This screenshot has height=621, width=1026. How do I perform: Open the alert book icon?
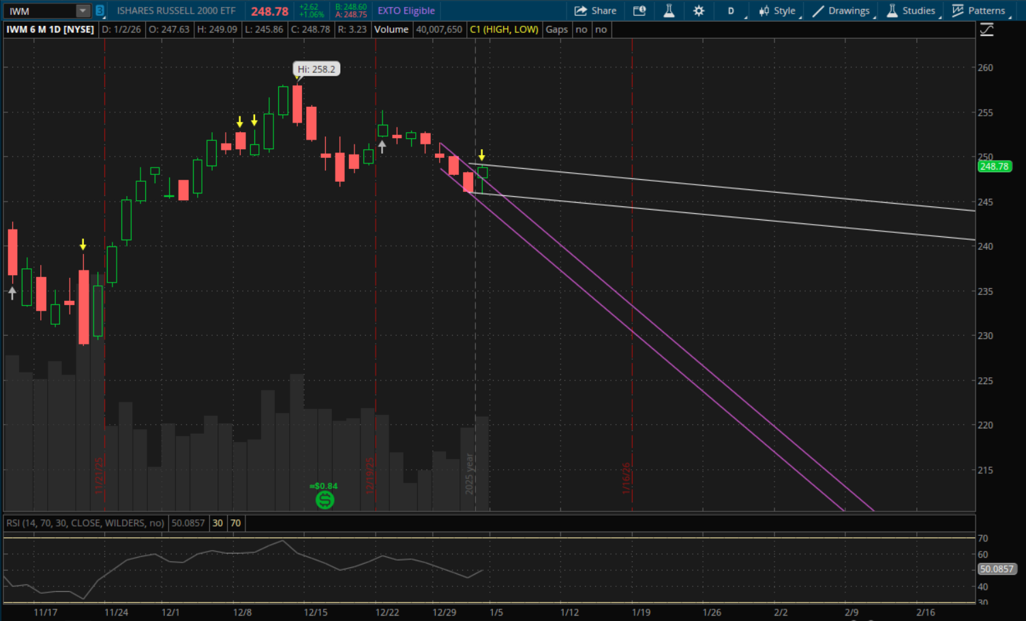tap(639, 11)
